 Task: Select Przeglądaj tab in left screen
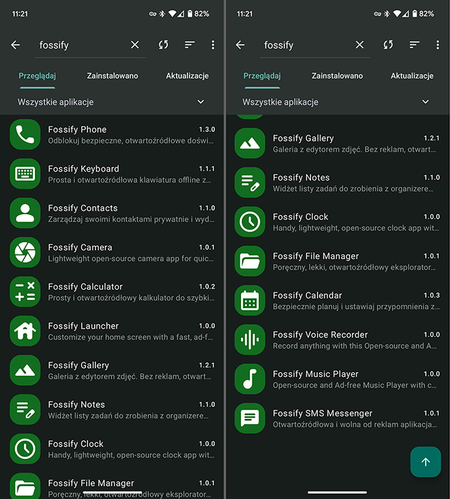[38, 76]
